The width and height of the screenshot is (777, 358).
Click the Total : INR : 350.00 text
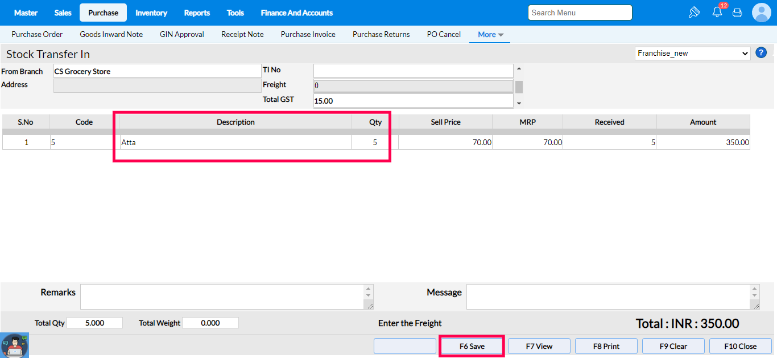(x=687, y=323)
